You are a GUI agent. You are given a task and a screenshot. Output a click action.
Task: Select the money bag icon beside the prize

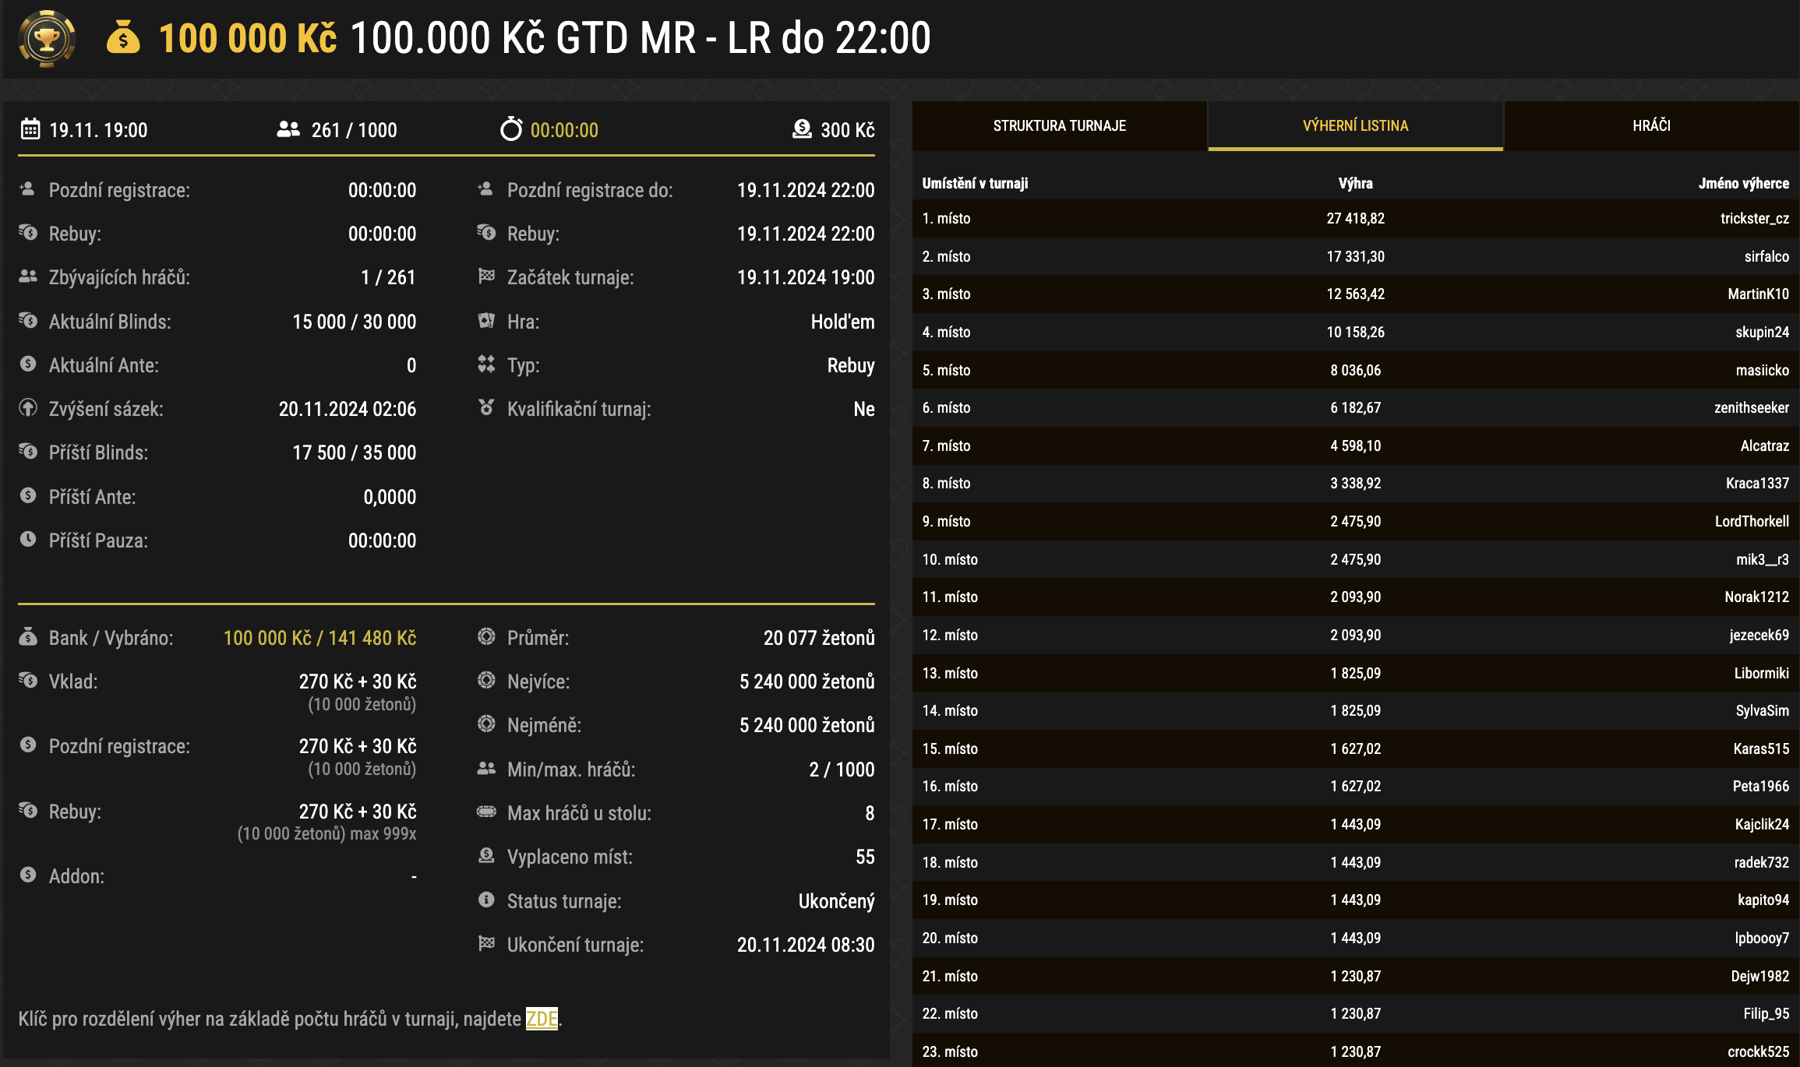click(x=123, y=39)
